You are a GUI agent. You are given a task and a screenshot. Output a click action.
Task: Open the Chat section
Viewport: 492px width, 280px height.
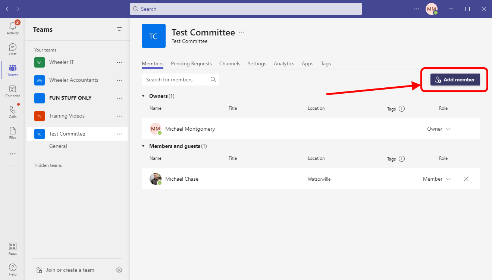tap(13, 49)
